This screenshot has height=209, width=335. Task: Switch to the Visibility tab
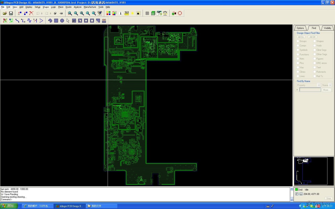pos(327,28)
